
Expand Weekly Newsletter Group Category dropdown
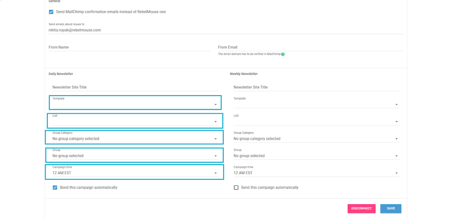coord(315,138)
